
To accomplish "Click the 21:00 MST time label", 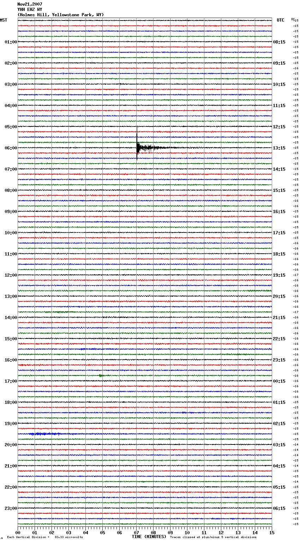I will coord(11,466).
